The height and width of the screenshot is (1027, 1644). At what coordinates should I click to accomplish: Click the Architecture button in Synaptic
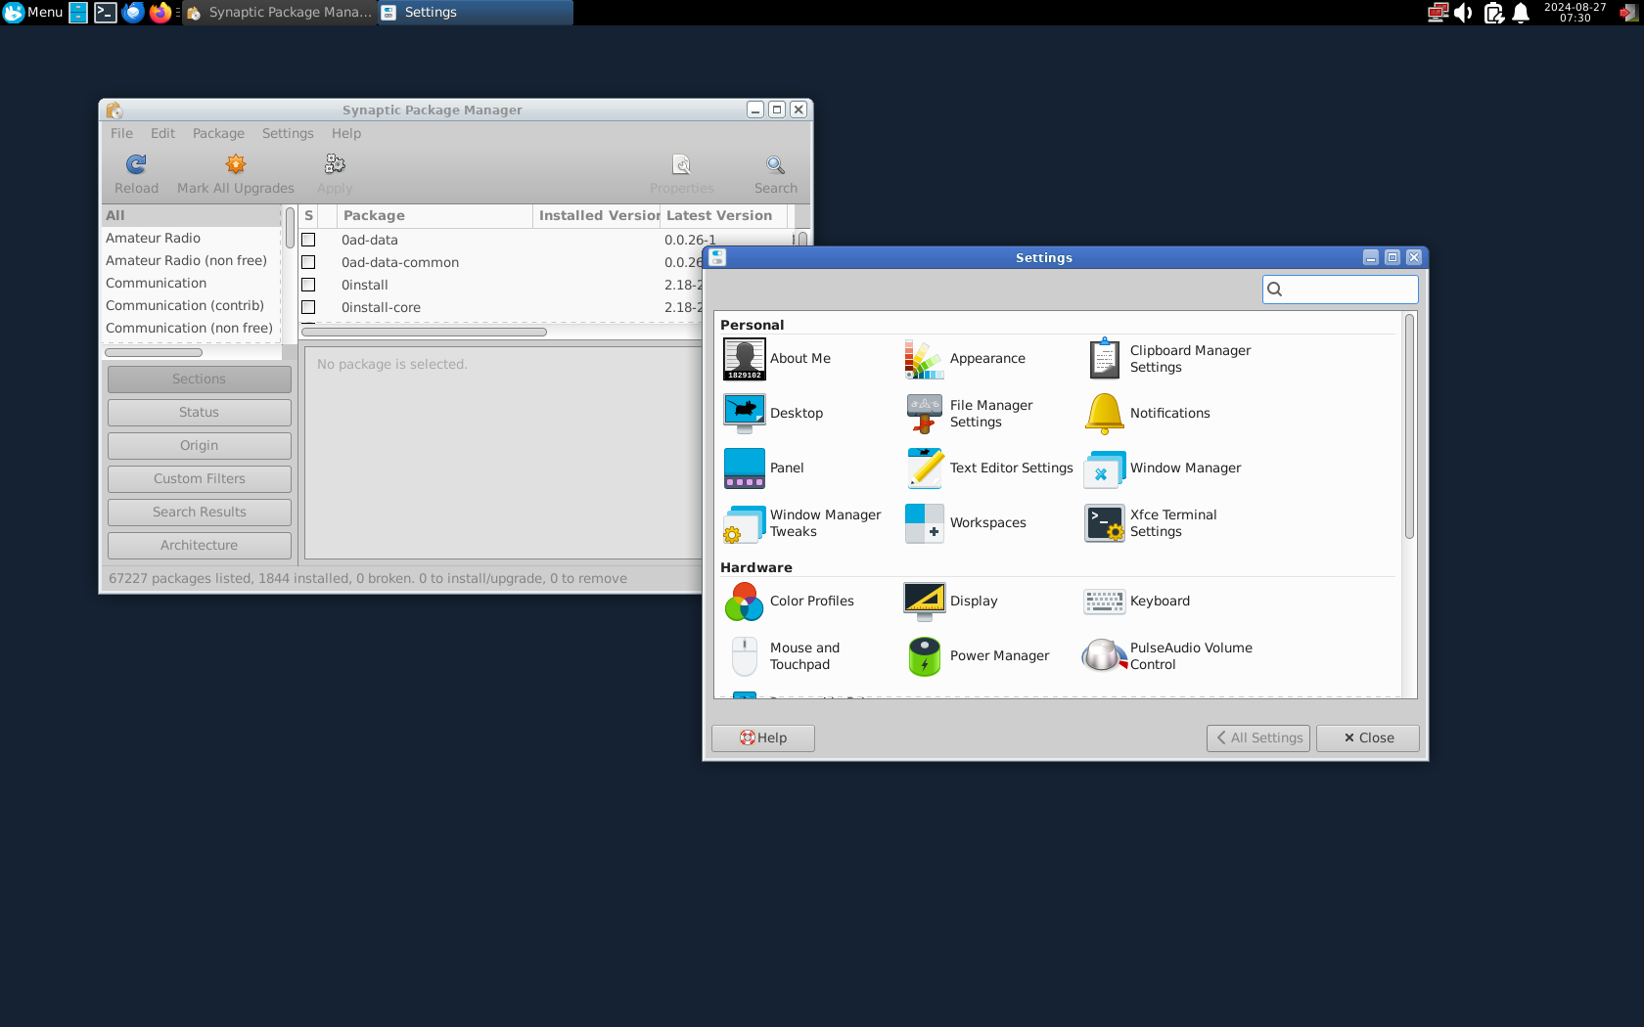coord(200,546)
